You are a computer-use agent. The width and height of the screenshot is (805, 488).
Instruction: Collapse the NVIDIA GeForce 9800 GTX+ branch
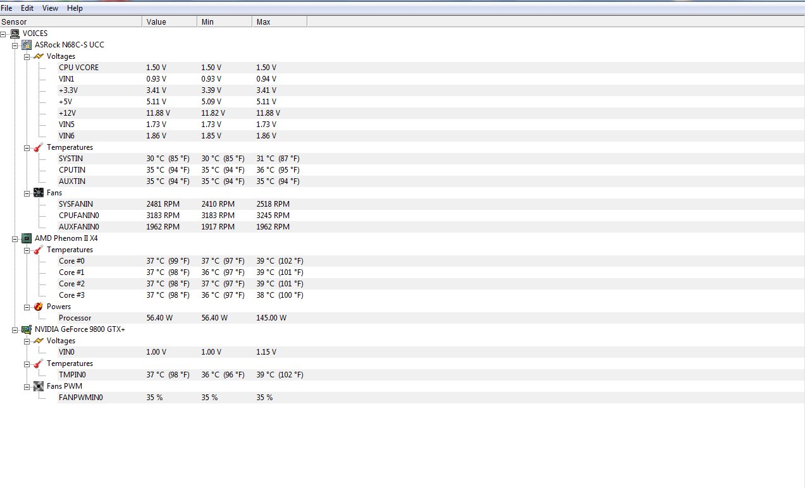tap(15, 329)
